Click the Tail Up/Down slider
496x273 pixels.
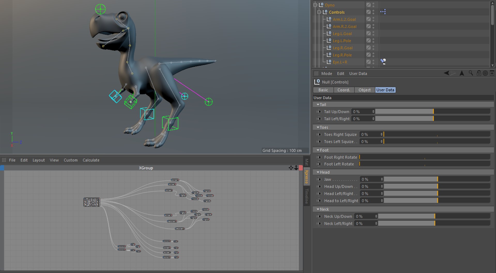[433, 112]
